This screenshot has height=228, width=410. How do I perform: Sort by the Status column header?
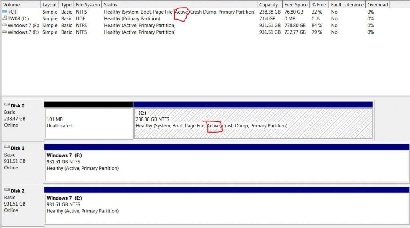point(179,5)
